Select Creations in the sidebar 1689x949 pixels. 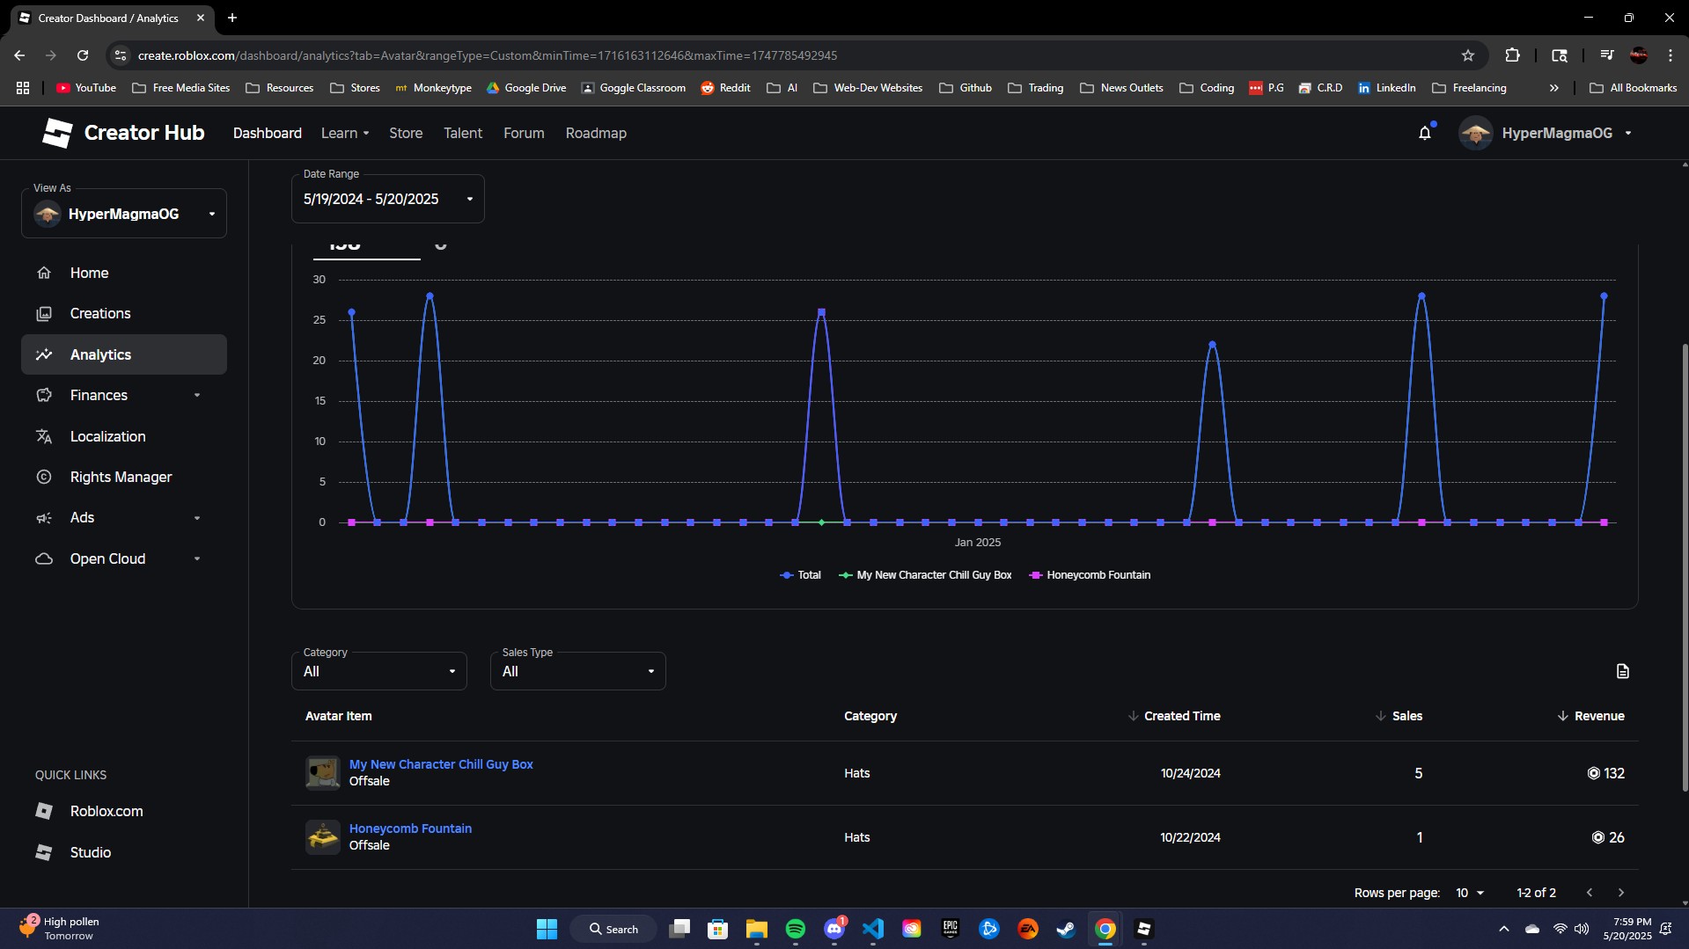[x=124, y=314]
